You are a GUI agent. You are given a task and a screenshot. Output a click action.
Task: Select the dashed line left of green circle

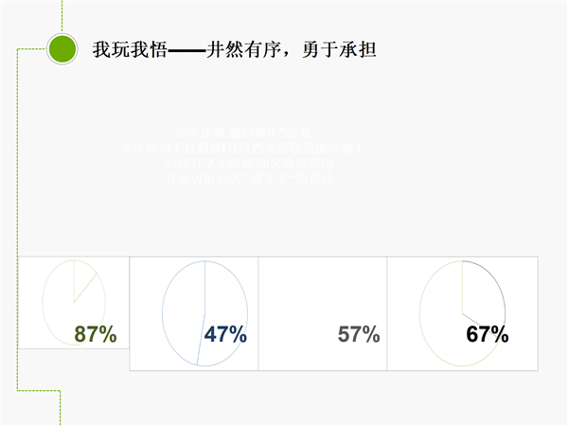pyautogui.click(x=32, y=47)
